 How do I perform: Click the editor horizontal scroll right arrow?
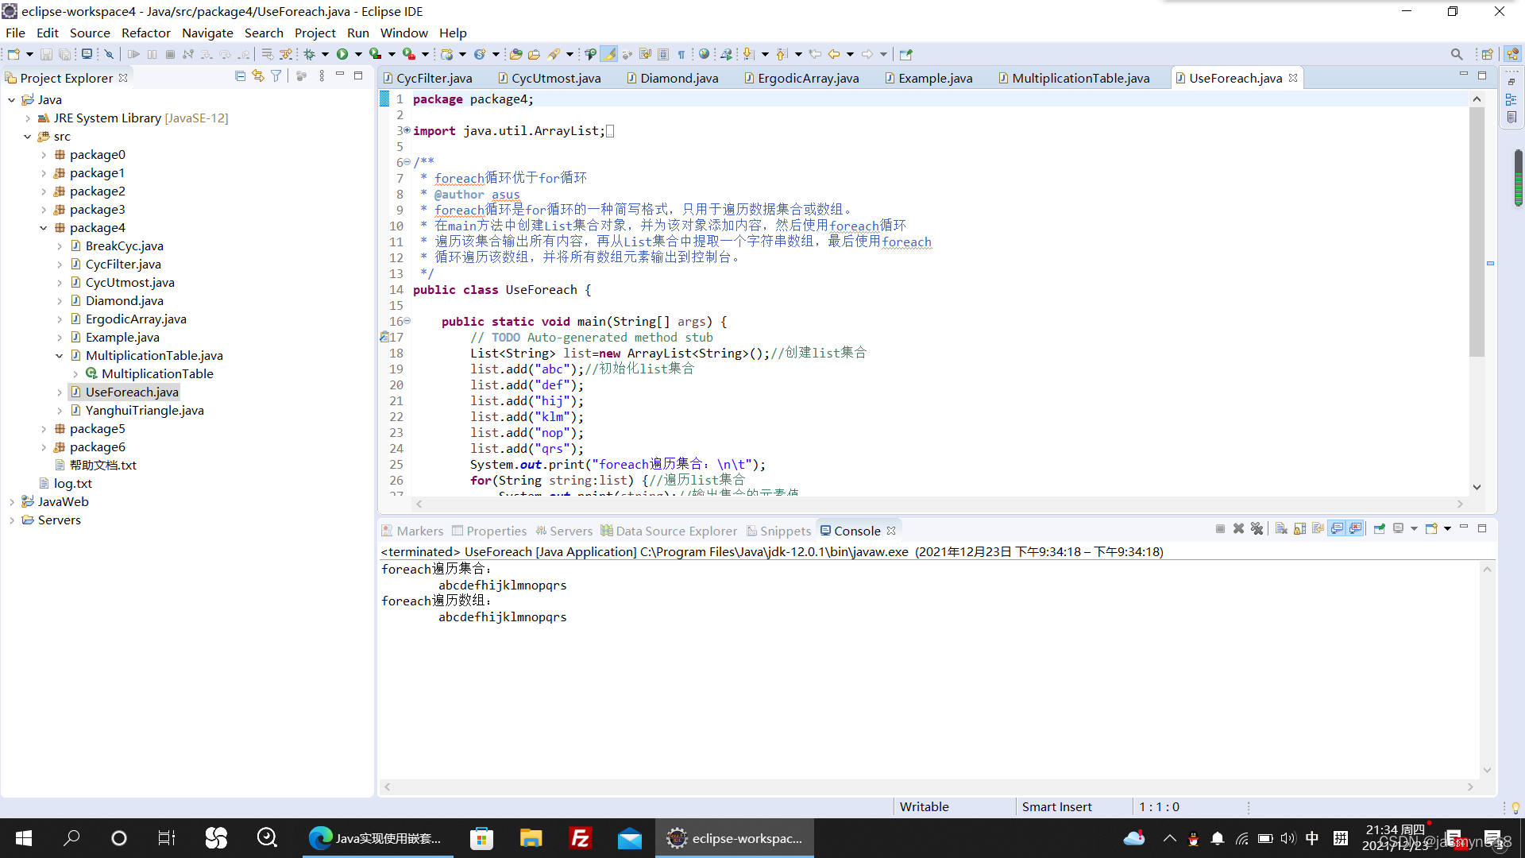tap(1460, 504)
